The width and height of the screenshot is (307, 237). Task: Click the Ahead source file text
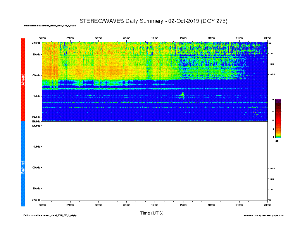[x=50, y=26]
